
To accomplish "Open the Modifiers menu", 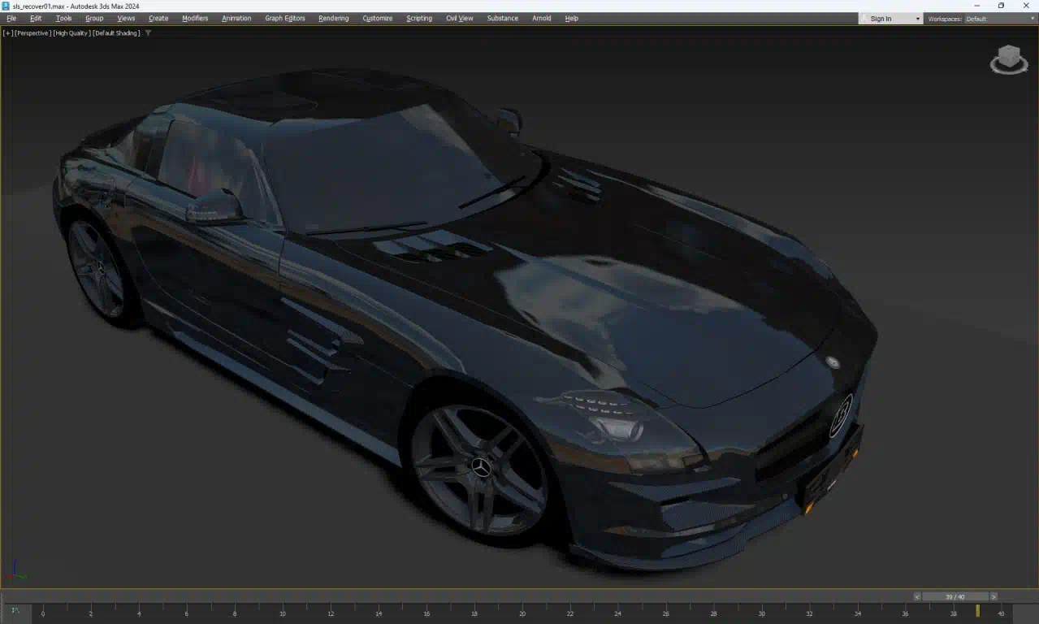I will (x=195, y=18).
